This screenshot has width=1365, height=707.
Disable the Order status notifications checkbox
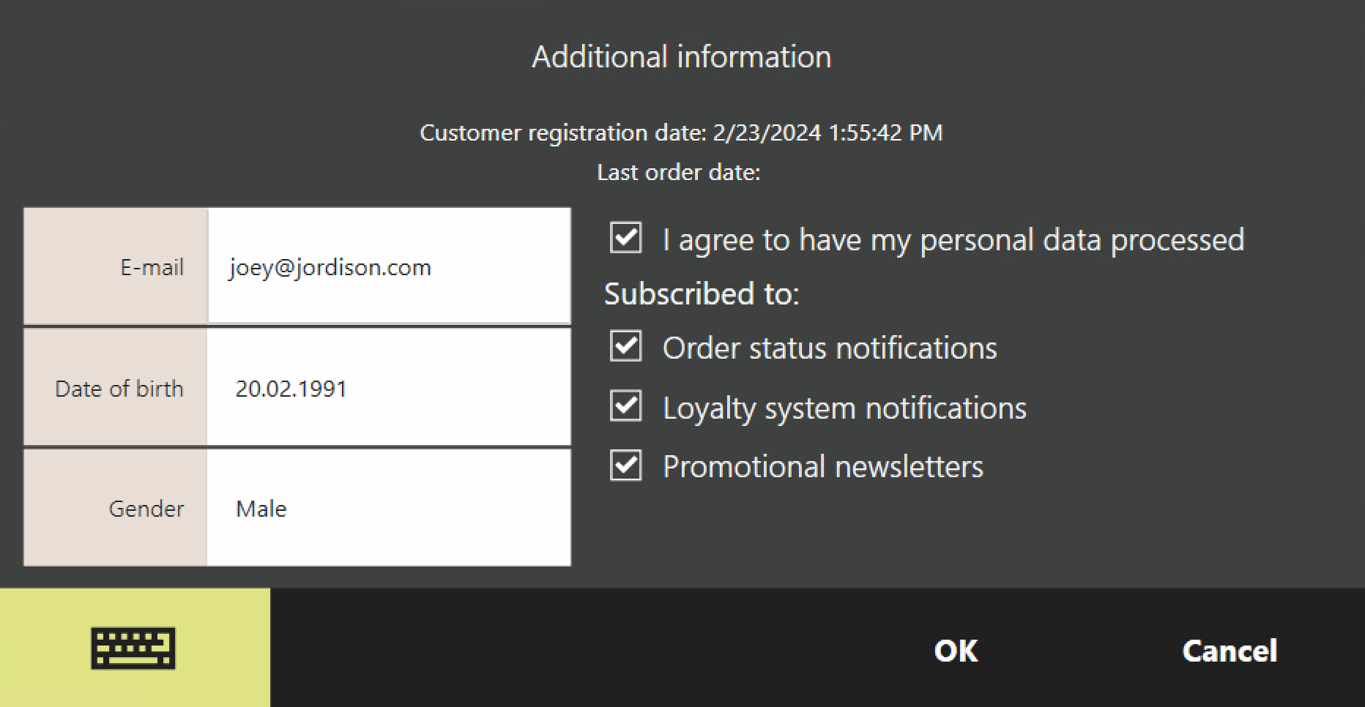click(626, 346)
